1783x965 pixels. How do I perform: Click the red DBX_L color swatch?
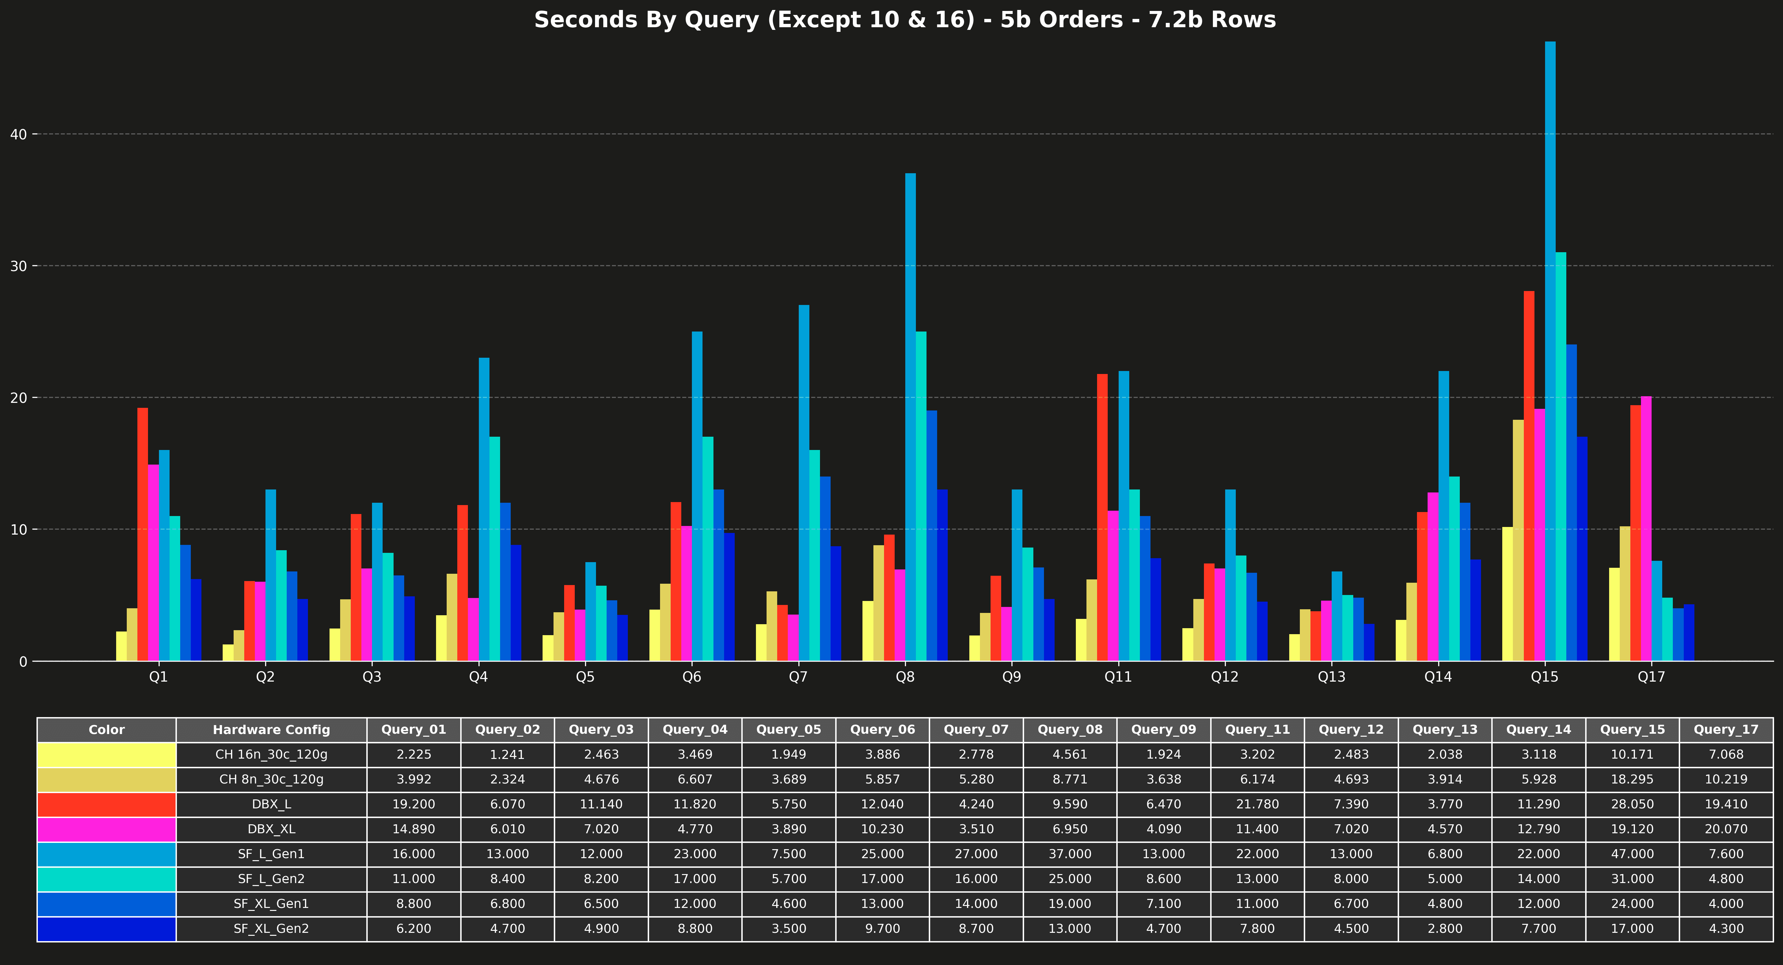click(107, 804)
